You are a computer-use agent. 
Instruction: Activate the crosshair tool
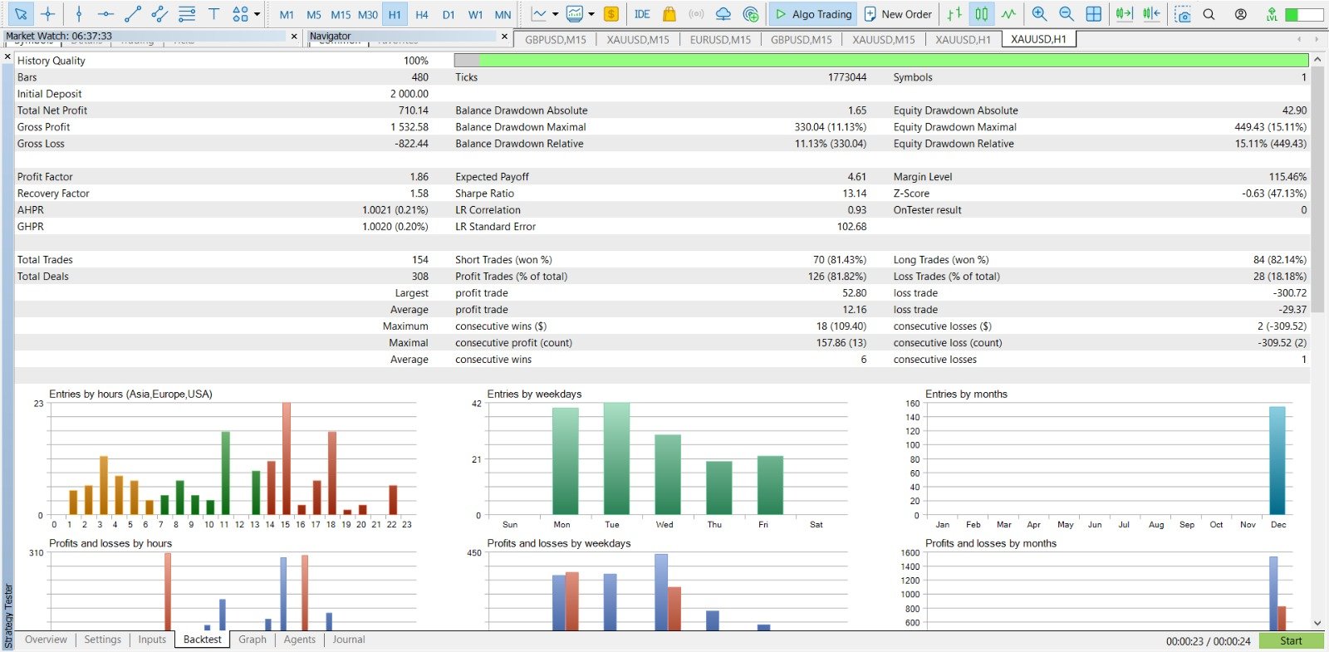click(x=48, y=14)
